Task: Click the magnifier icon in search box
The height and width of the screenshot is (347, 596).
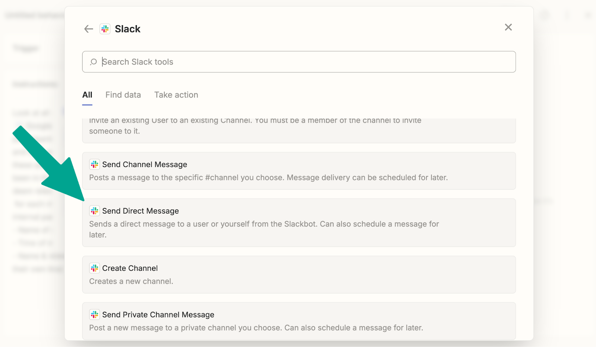Action: tap(93, 62)
